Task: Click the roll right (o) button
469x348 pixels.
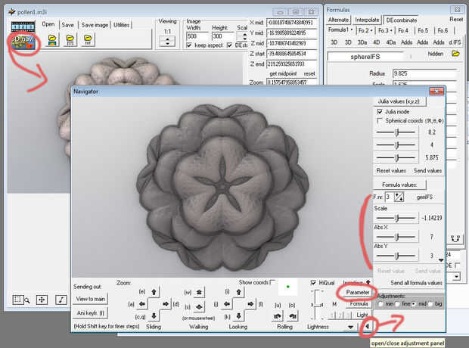Action: [x=292, y=316]
